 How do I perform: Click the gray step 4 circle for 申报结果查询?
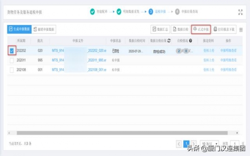click(x=177, y=12)
